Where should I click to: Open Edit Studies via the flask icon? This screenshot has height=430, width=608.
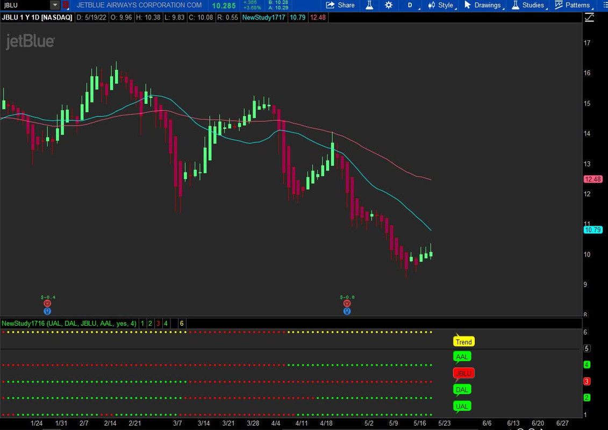pos(369,5)
